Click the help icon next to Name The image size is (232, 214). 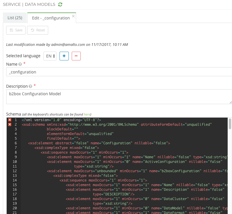coord(20,64)
